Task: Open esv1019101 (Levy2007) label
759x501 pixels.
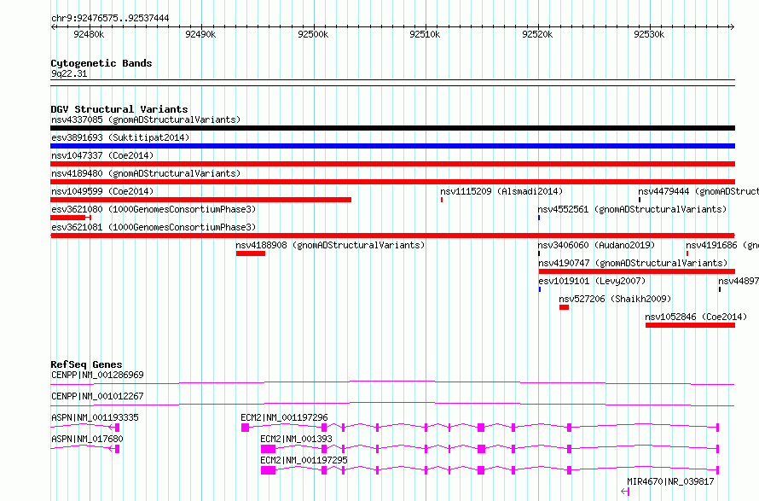Action: pos(592,281)
